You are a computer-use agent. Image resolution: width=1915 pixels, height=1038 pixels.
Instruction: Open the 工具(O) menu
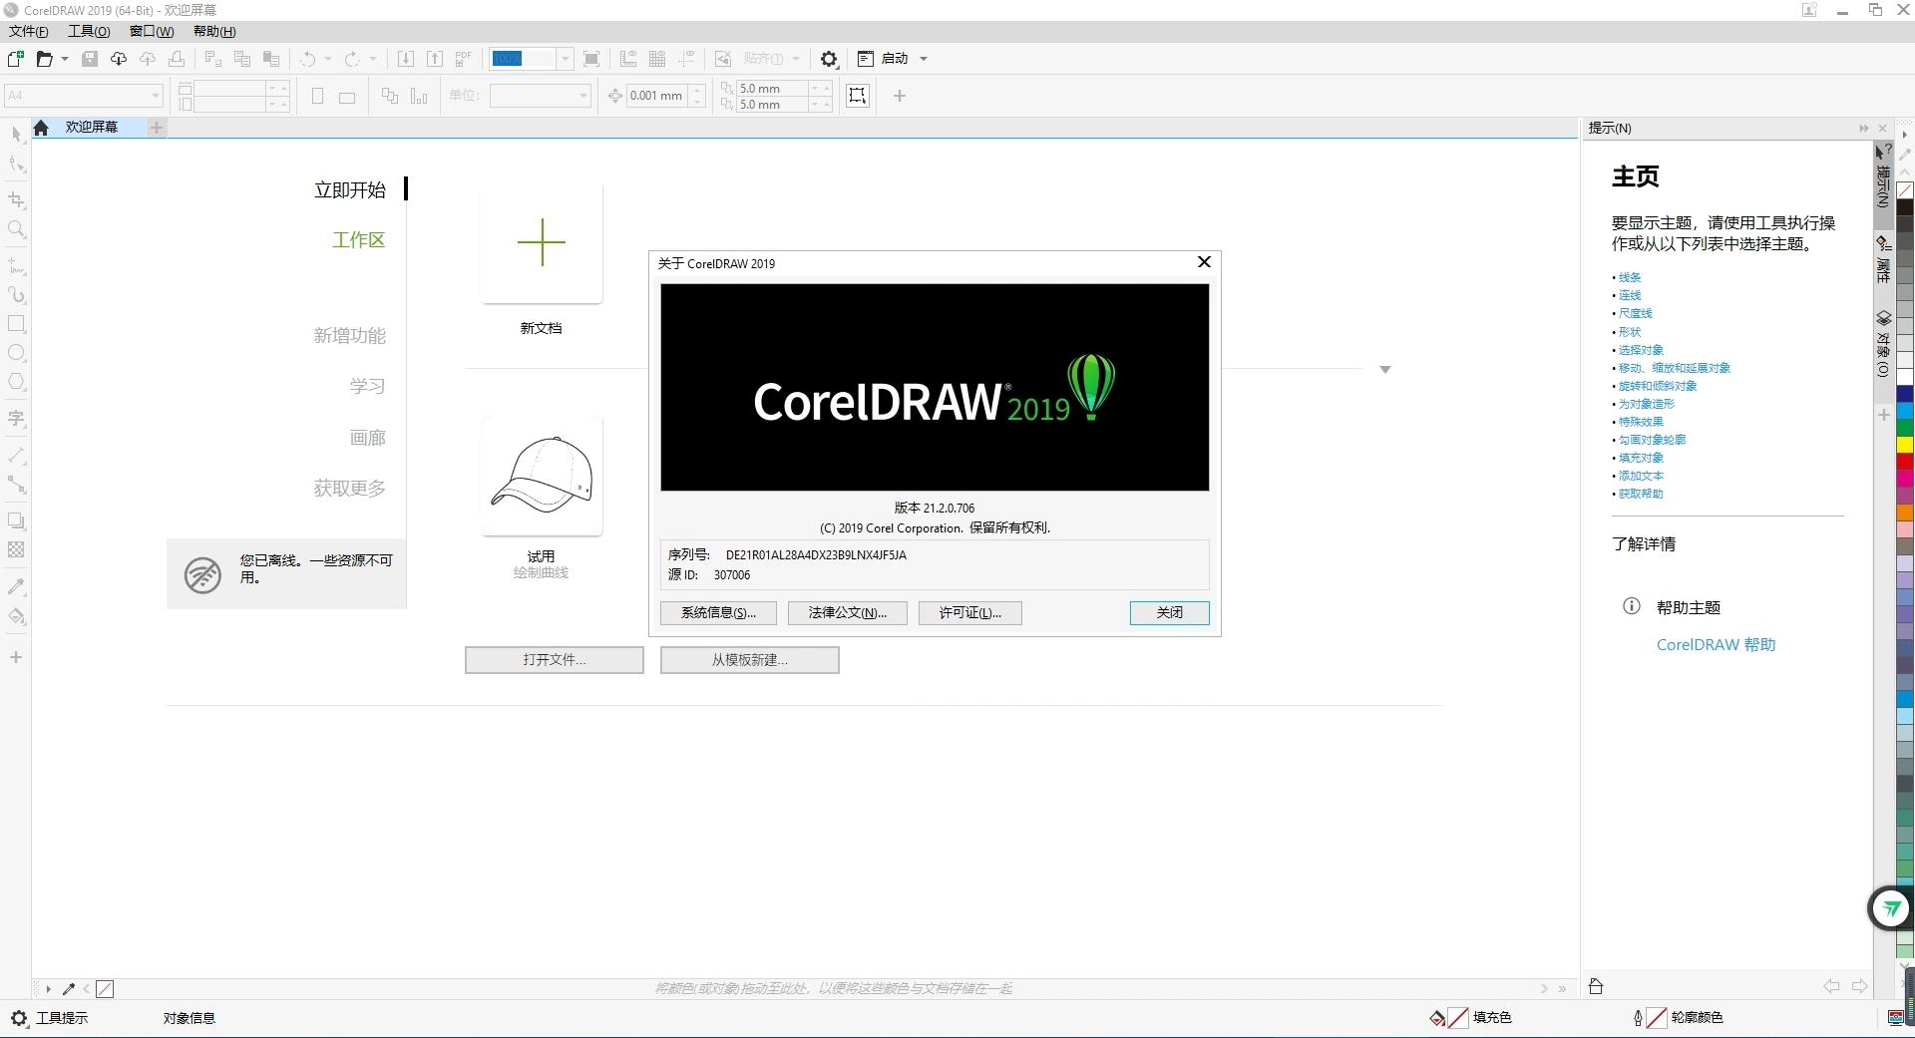(x=89, y=31)
